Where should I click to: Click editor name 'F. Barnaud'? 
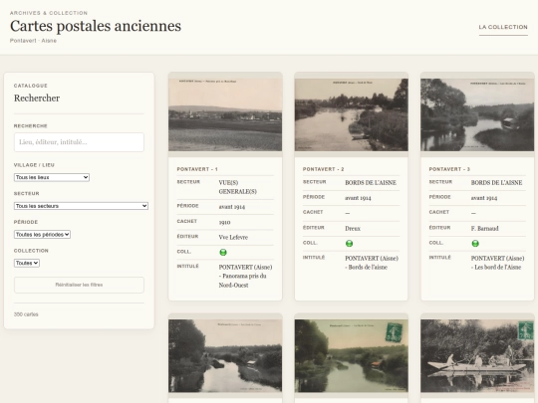point(485,228)
